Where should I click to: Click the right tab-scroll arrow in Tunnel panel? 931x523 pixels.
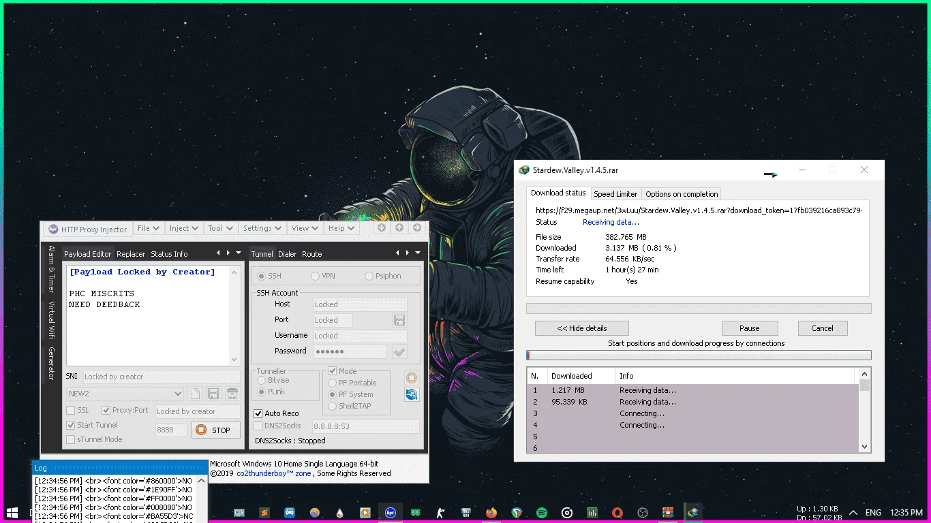(x=408, y=253)
